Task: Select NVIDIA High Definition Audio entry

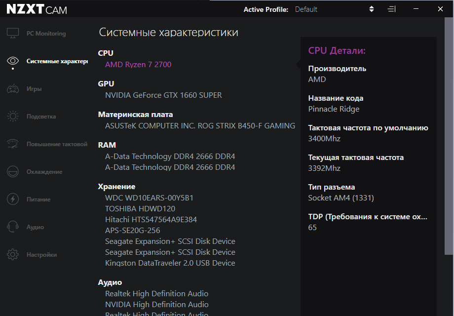Action: click(x=156, y=305)
